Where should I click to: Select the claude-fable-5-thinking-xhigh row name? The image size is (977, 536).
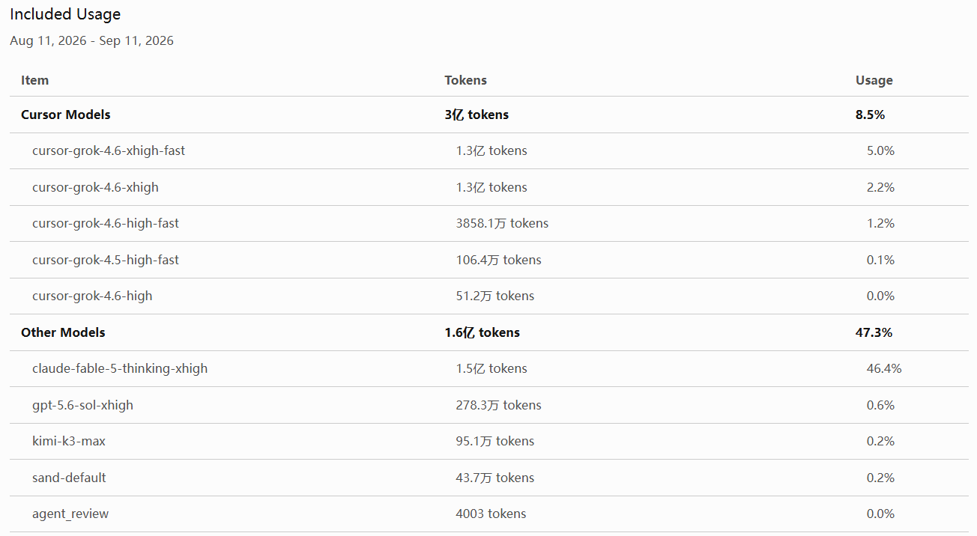[120, 368]
